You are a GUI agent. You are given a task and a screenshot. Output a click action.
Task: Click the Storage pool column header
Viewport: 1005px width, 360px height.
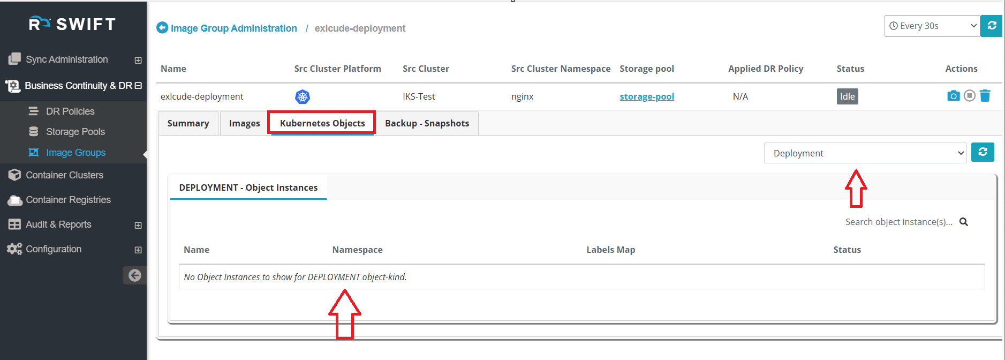646,69
